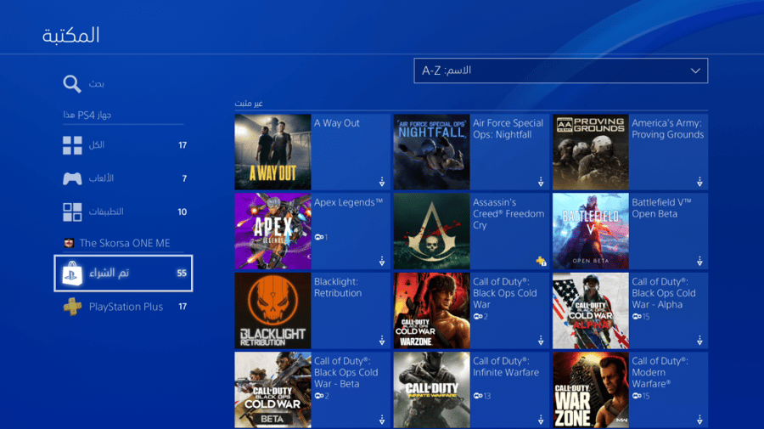
Task: Open the sort dropdown showing A-Z
Action: 561,71
